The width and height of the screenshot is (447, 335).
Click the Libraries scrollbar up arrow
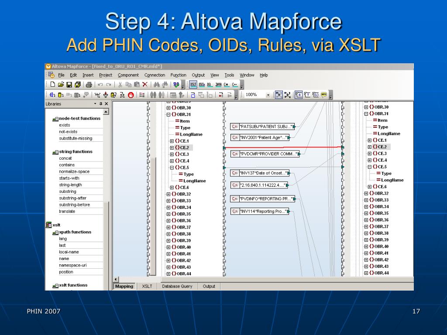tap(106, 112)
